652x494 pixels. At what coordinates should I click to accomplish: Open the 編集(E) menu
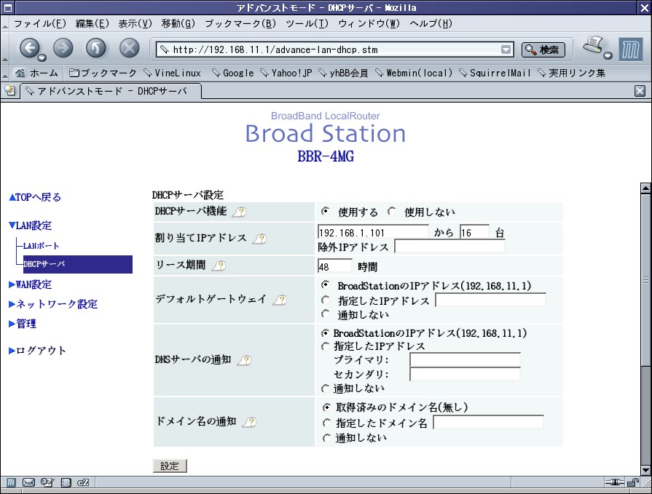(93, 24)
